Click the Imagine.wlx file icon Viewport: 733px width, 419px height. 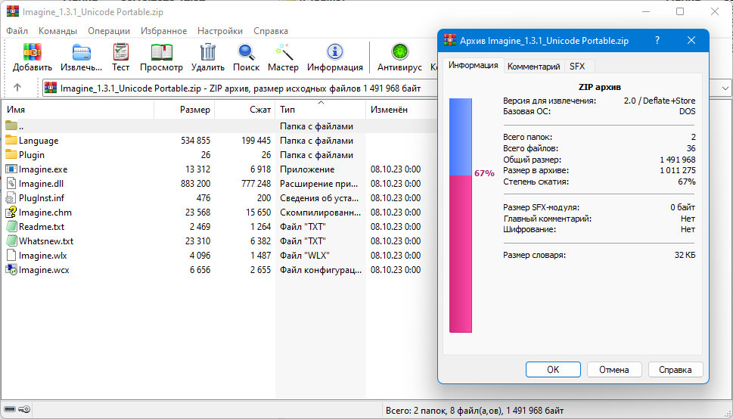click(x=11, y=256)
